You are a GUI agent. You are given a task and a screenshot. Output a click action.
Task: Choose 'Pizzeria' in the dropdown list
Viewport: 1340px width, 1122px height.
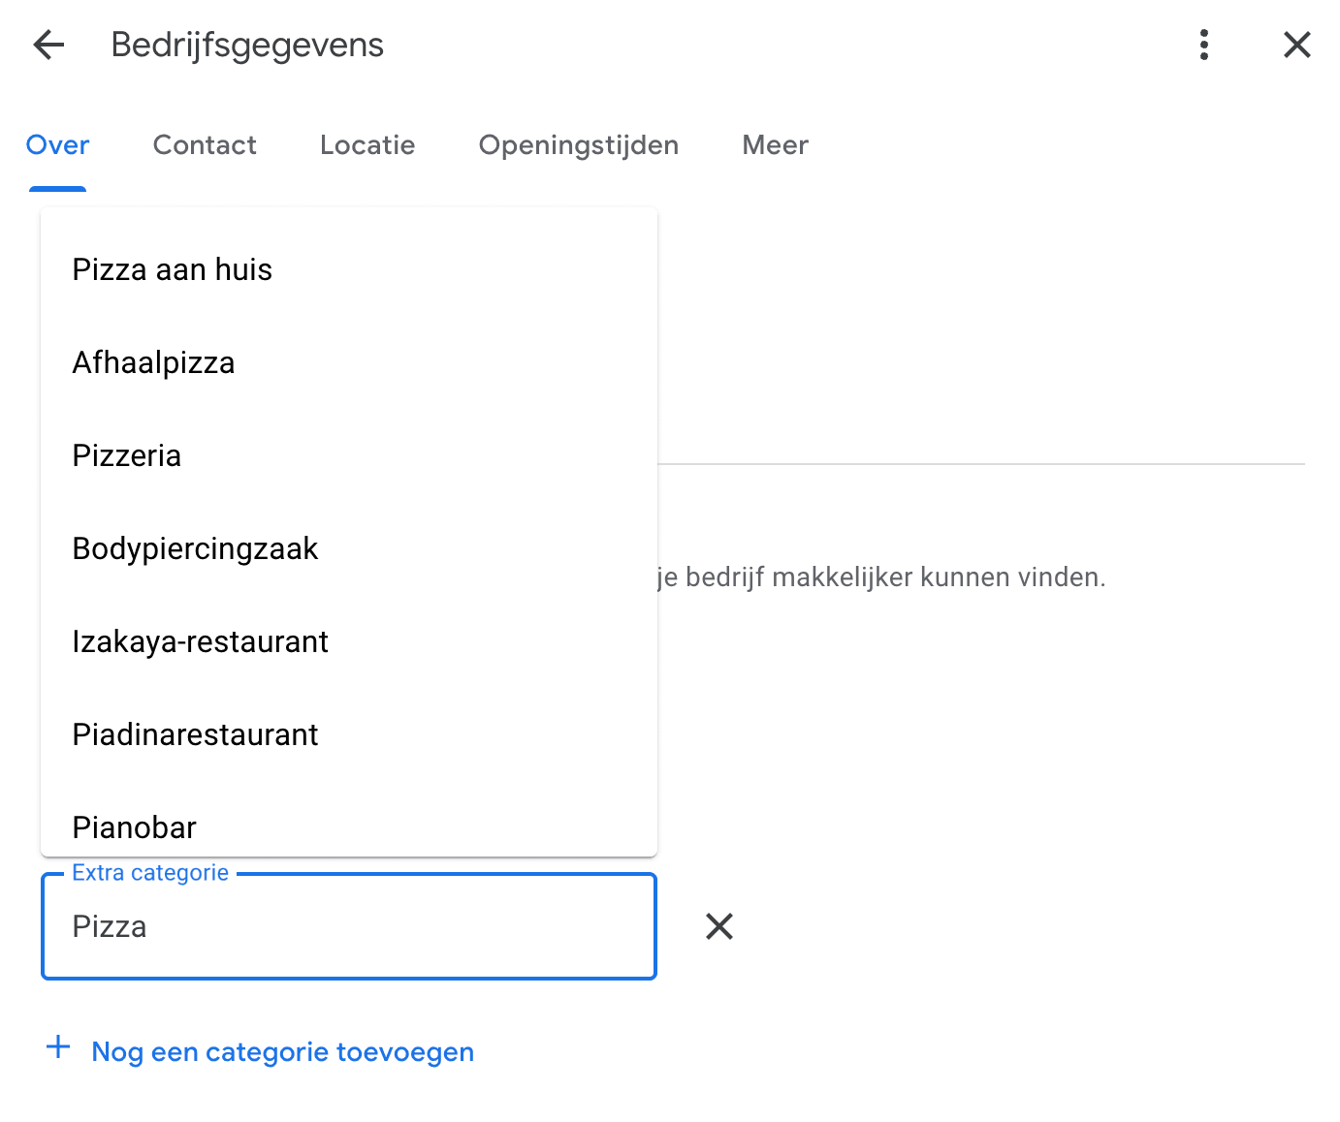126,455
